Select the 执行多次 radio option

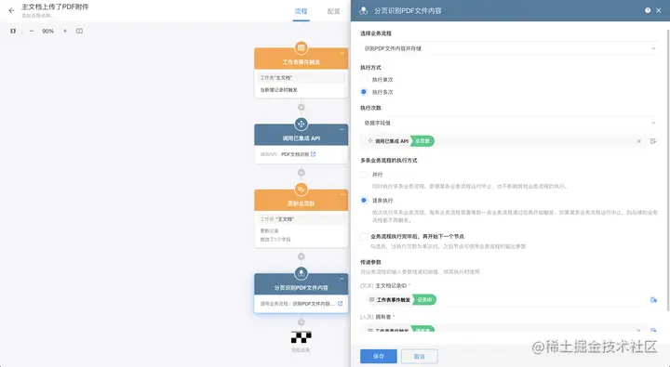tap(364, 92)
